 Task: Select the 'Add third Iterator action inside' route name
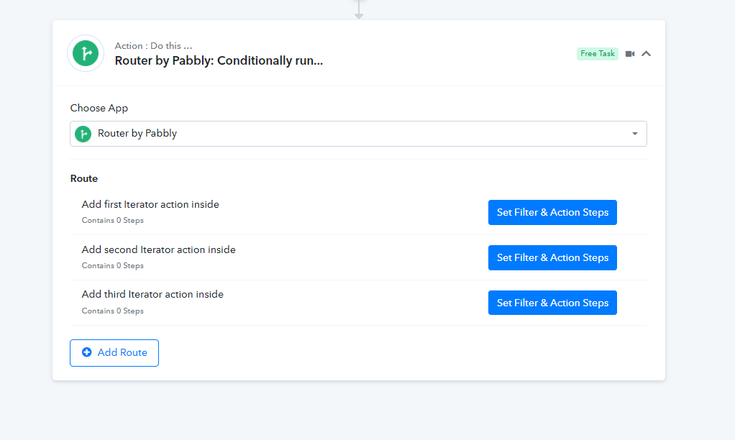152,294
